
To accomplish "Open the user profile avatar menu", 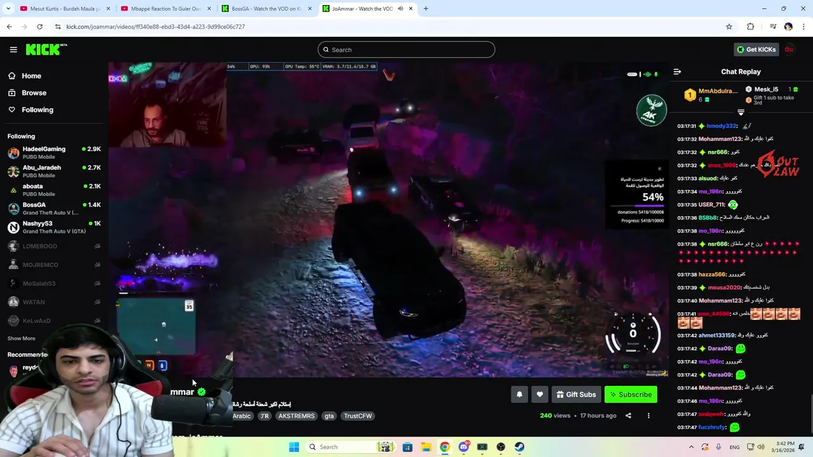I will [x=789, y=50].
